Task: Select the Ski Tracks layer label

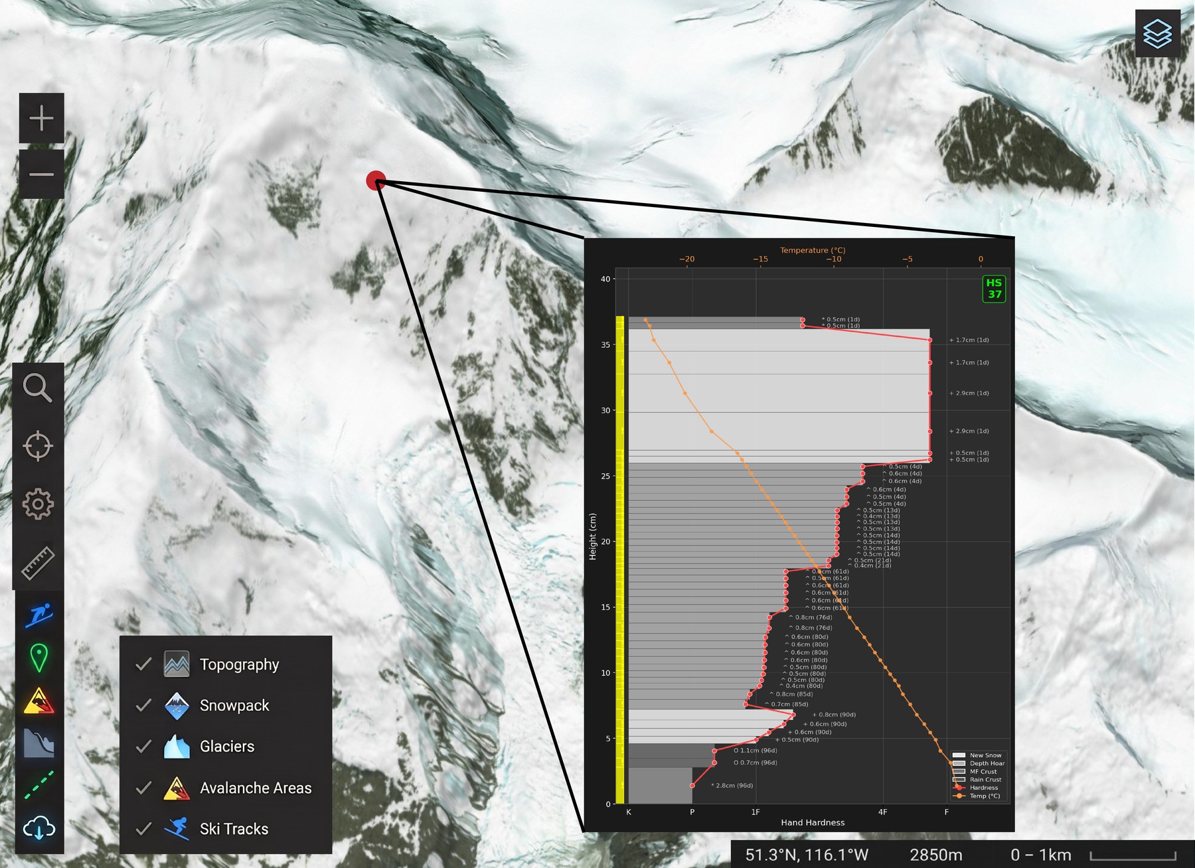Action: (x=234, y=829)
